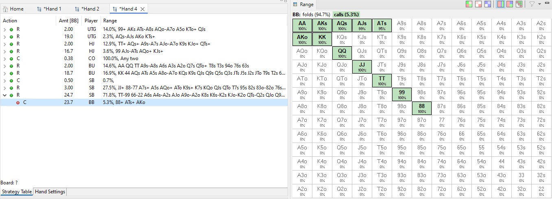Select the vertical stripes range display icon

501,4
